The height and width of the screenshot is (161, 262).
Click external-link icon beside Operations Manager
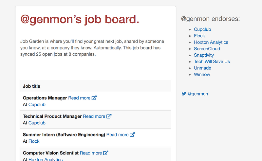tap(94, 98)
